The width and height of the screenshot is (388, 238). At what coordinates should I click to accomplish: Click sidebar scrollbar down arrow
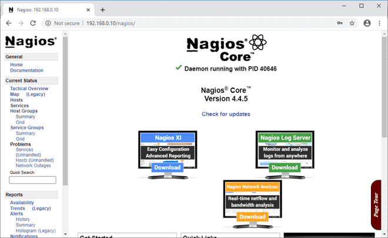pyautogui.click(x=65, y=234)
